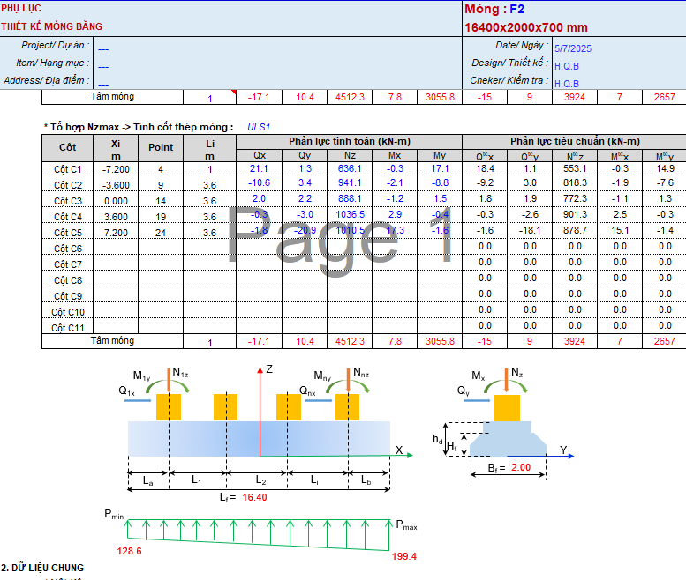686x580 pixels.
Task: Click the standard Mx value 15.1
Action: (x=620, y=230)
